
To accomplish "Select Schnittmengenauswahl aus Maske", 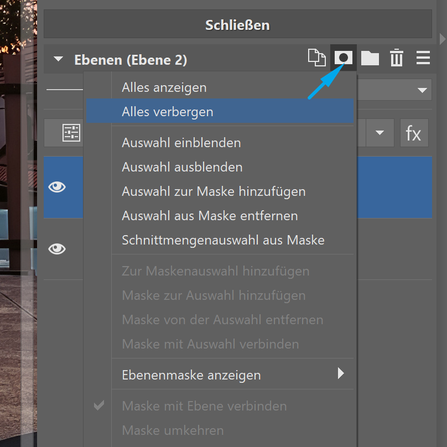I will (x=223, y=240).
